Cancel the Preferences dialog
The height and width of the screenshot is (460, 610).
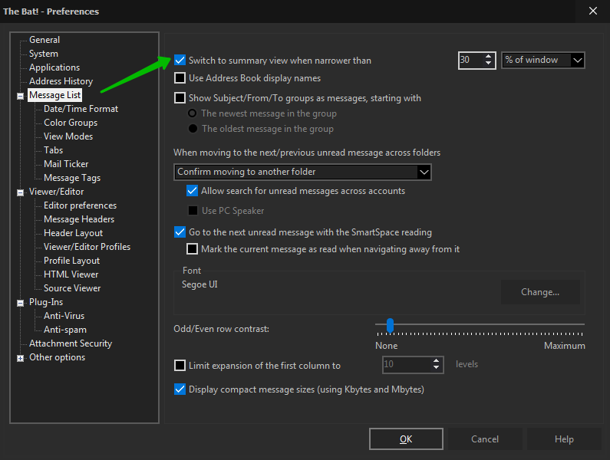pos(485,439)
